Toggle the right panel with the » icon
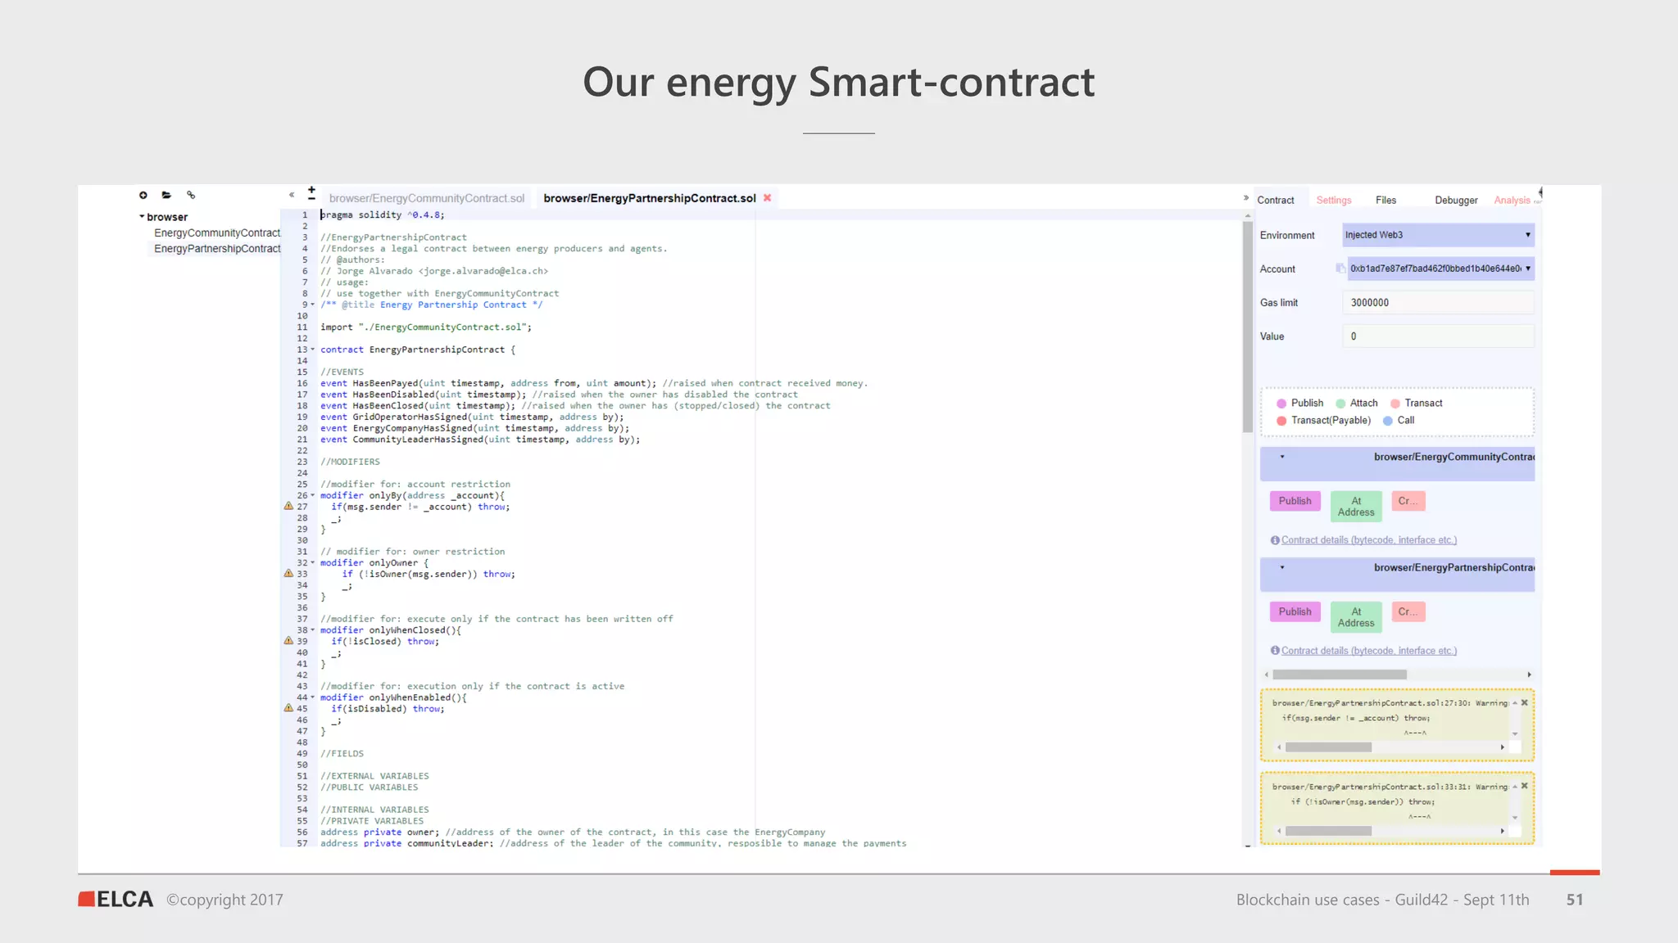Image resolution: width=1678 pixels, height=943 pixels. [x=1246, y=198]
